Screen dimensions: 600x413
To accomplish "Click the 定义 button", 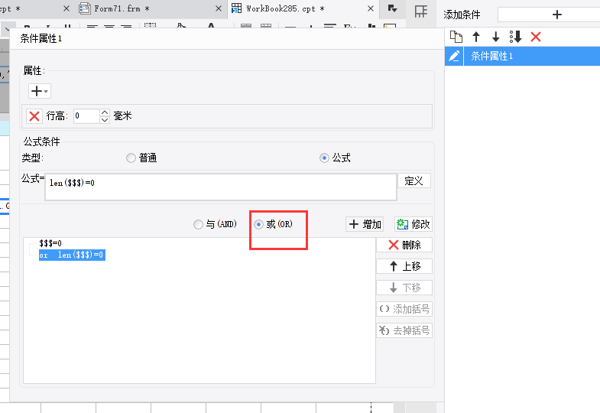I will [x=414, y=180].
